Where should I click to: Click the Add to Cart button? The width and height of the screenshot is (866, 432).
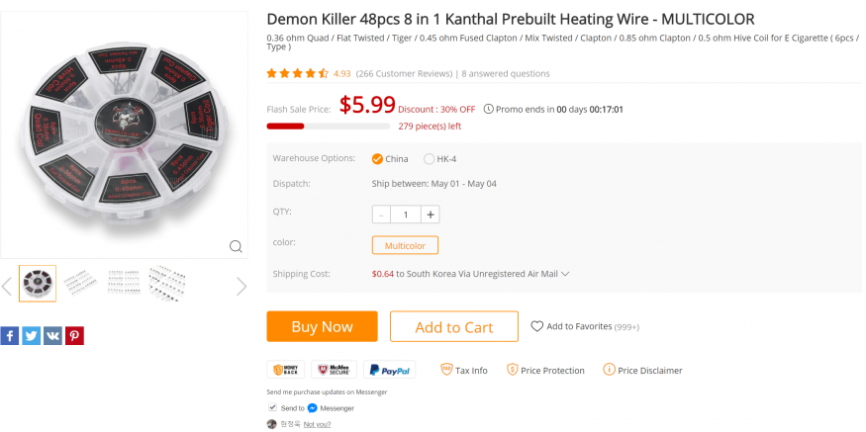[x=453, y=327]
